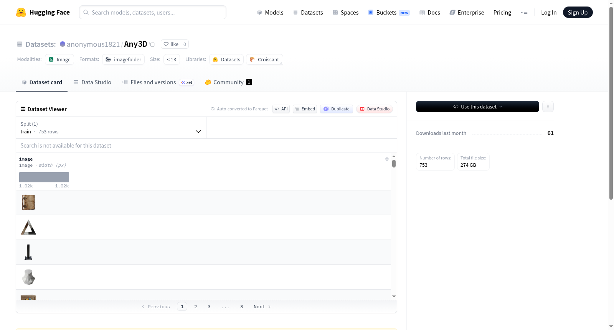Go to page 3 in pagination
This screenshot has height=330, width=614.
[209, 307]
